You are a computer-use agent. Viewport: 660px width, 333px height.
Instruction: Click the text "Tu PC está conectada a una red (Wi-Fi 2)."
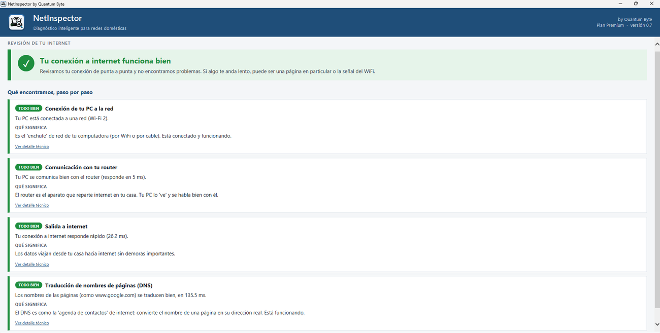click(x=62, y=118)
